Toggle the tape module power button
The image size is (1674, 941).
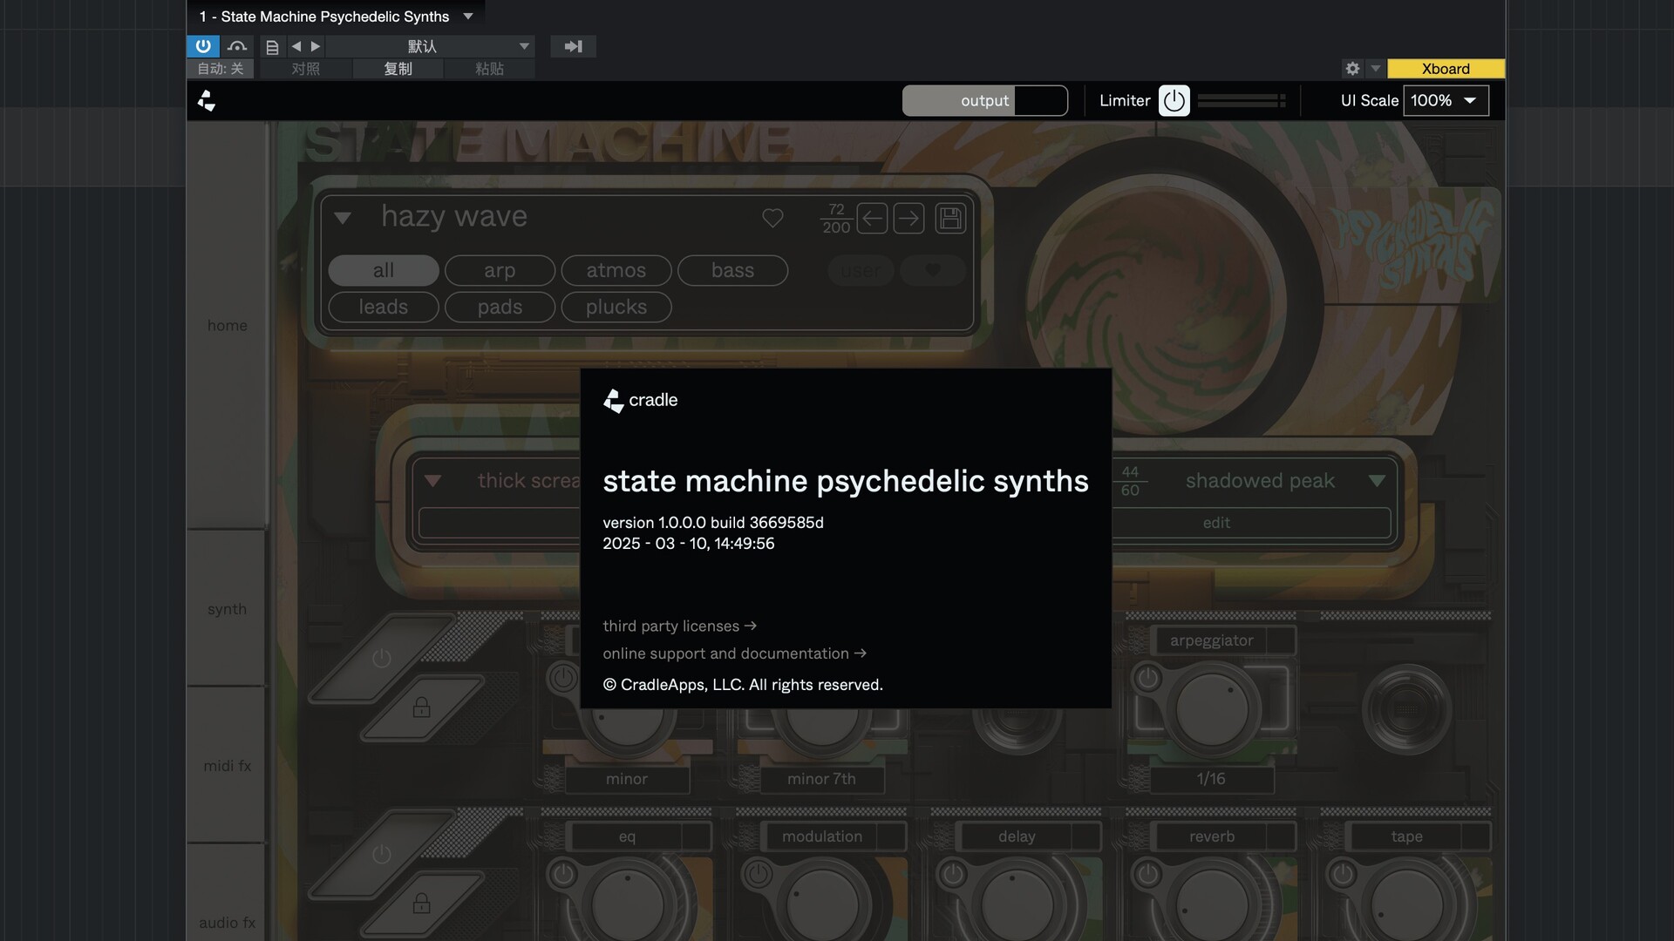click(1343, 873)
